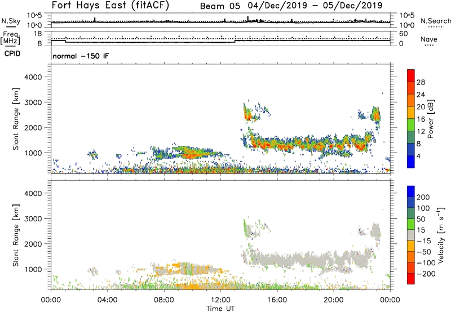Click the '04:00' time axis label
This screenshot has height=312, width=451.
tap(108, 300)
